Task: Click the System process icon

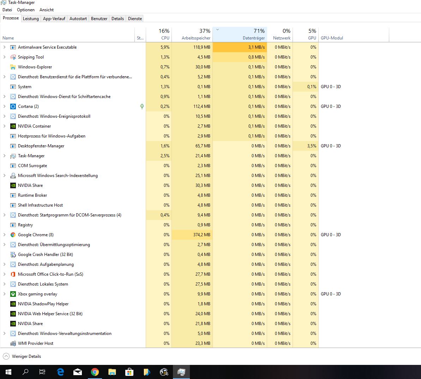Action: pos(13,87)
